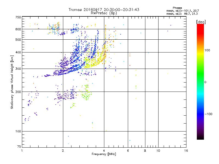Click the colorbar '100' tick label
219x164 pixels.
207,50
